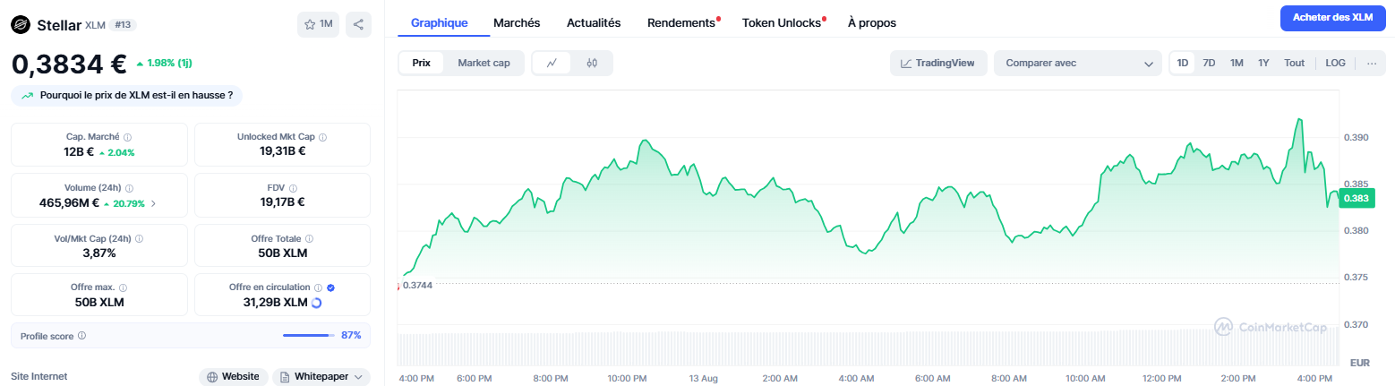Expand the Whitepaper dropdown chevron
The height and width of the screenshot is (386, 1395).
[x=358, y=377]
